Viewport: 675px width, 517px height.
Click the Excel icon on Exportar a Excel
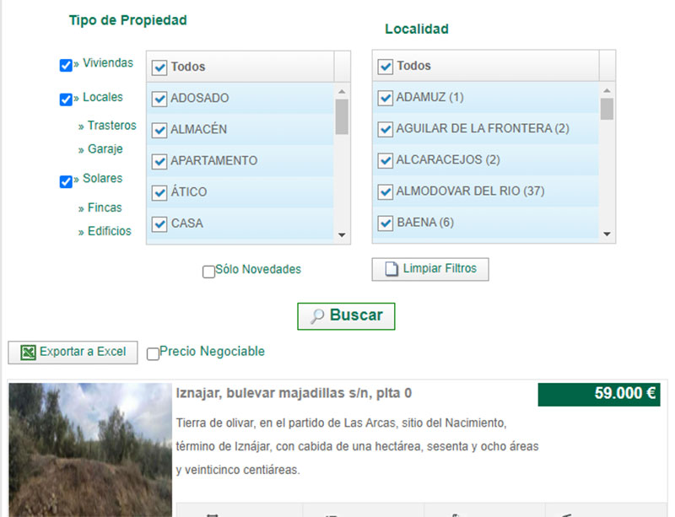tap(28, 353)
